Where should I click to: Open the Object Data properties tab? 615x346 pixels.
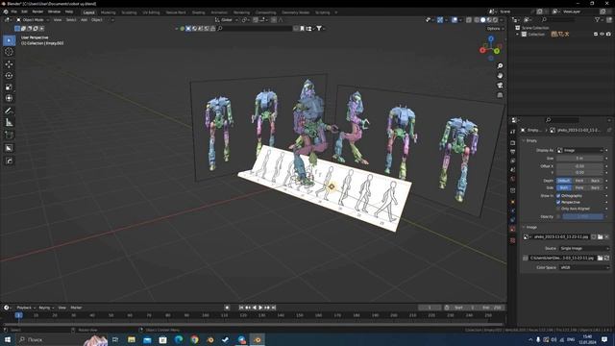pyautogui.click(x=512, y=229)
